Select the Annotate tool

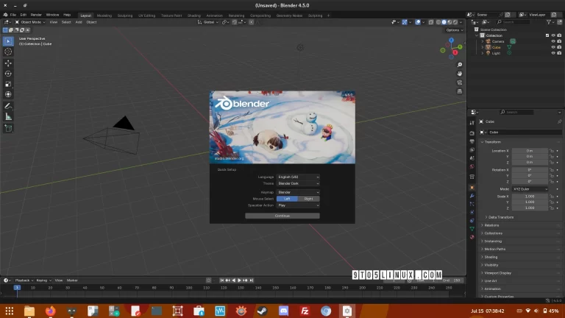point(8,106)
